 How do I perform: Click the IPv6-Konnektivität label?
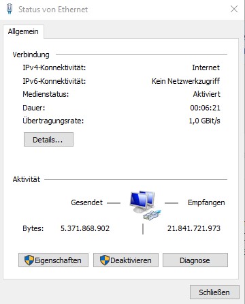click(54, 81)
